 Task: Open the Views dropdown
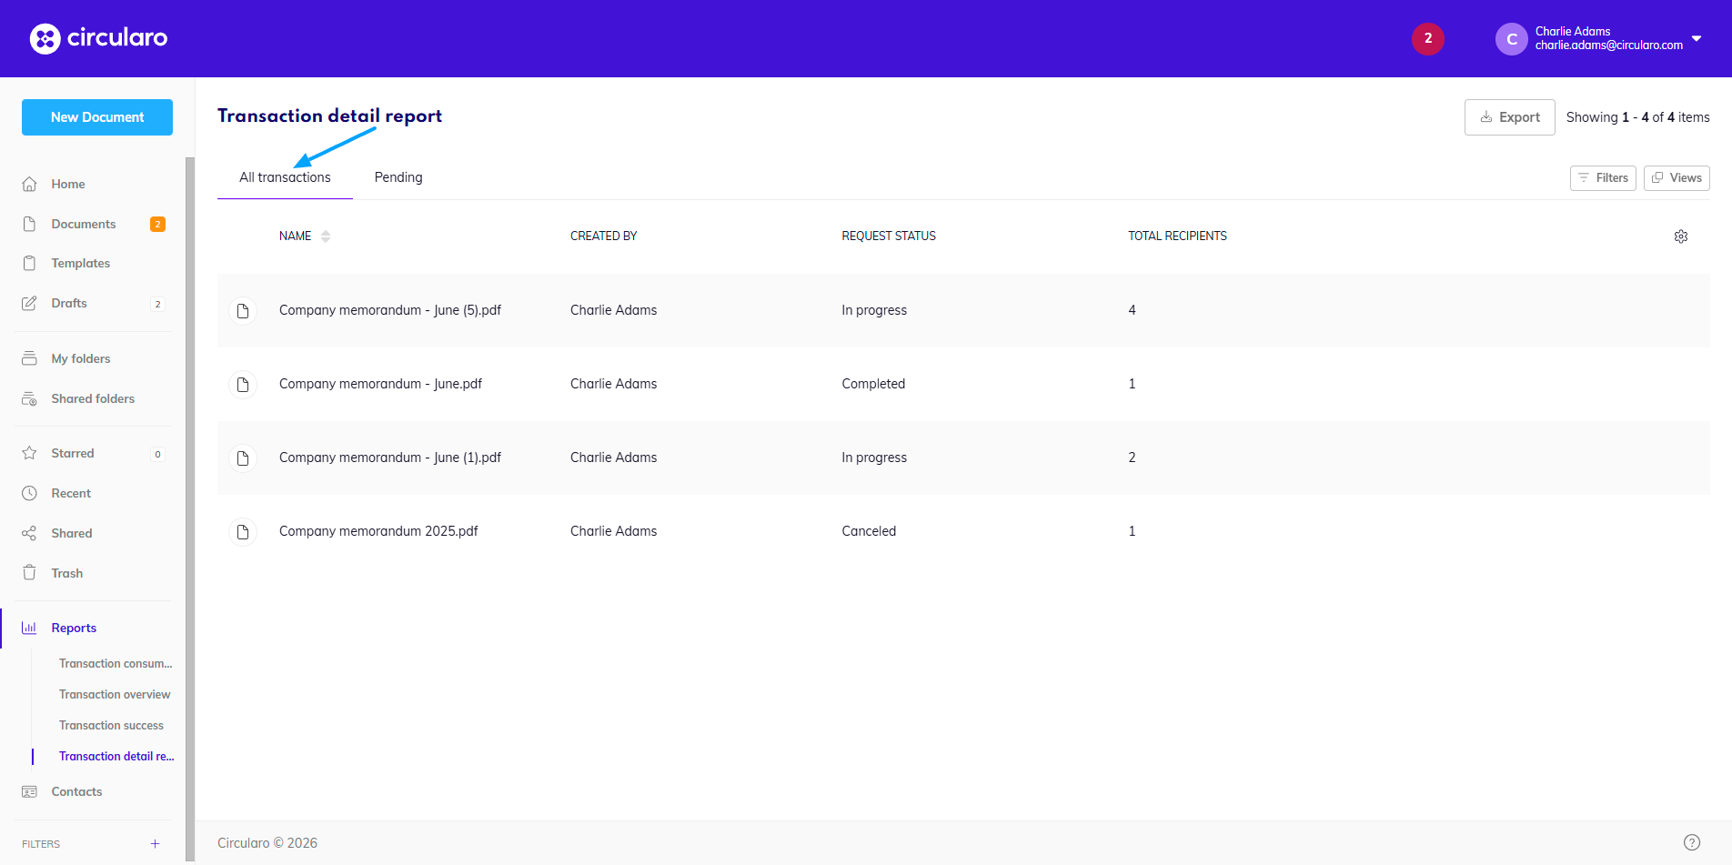click(1676, 178)
